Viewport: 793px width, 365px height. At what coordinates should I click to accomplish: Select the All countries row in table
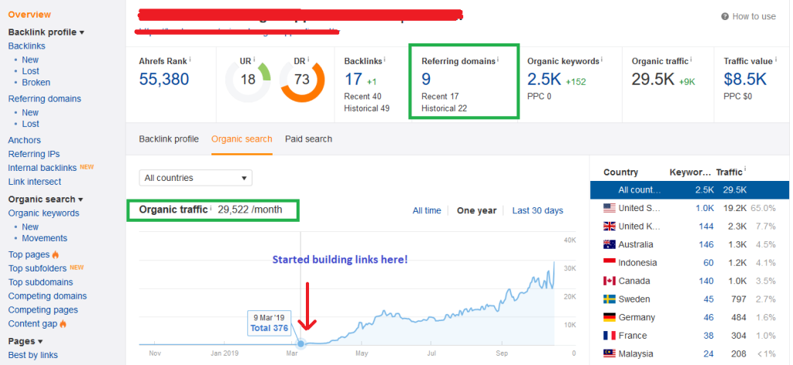[x=689, y=189]
